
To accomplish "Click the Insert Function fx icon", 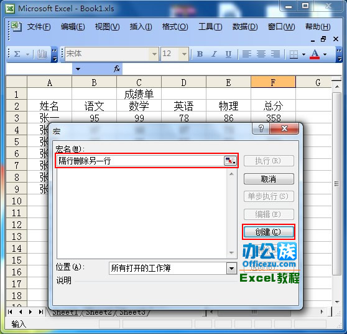I will pos(117,69).
